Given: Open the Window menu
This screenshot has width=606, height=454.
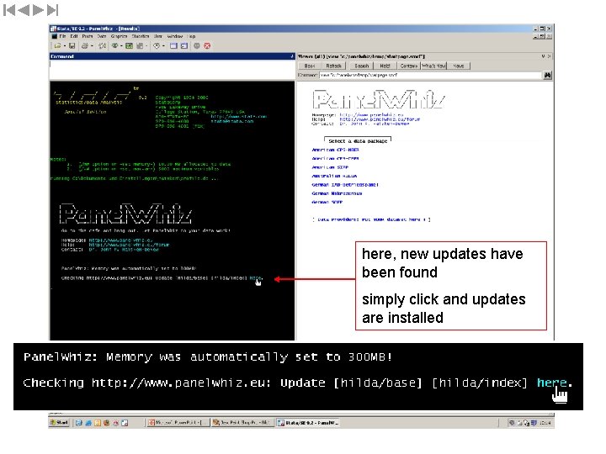Looking at the screenshot, I should 175,36.
